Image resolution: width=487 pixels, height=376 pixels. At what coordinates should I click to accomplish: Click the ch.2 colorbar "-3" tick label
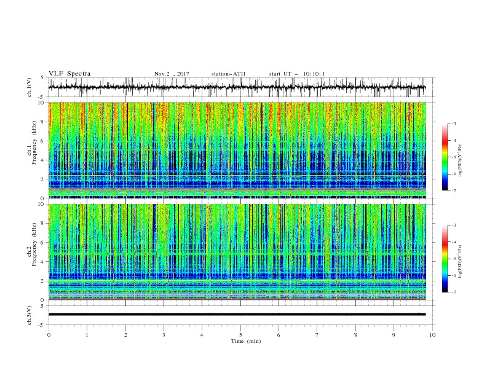pos(454,225)
